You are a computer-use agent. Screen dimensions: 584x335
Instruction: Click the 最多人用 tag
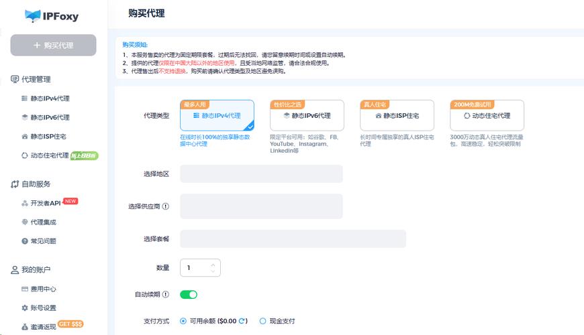click(x=195, y=105)
